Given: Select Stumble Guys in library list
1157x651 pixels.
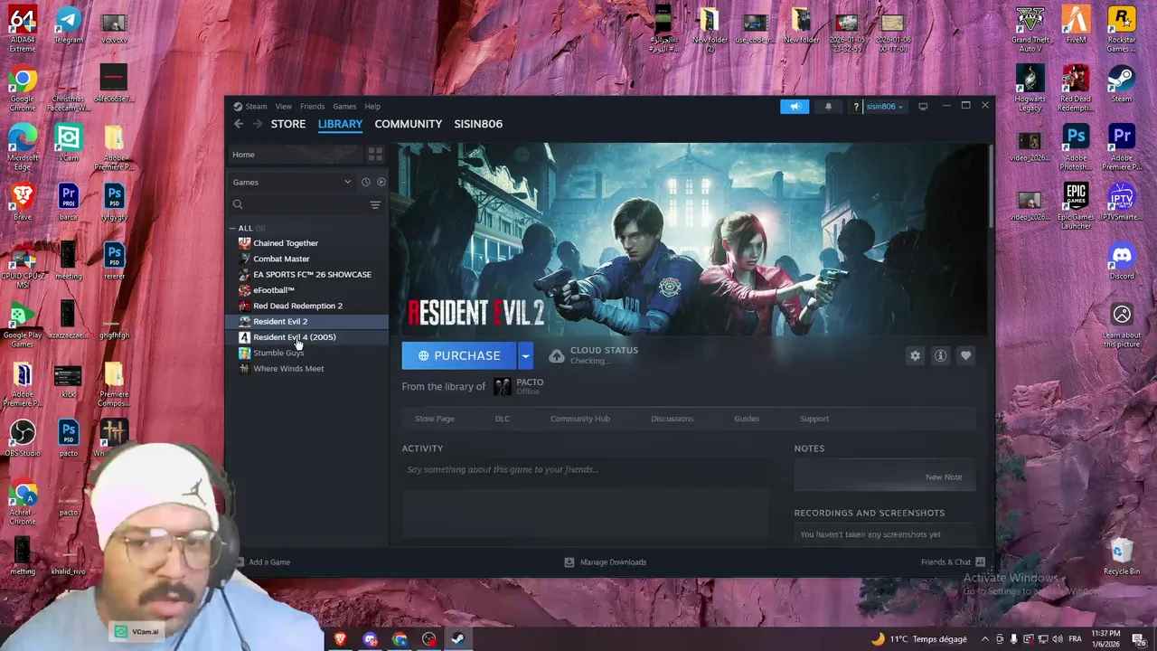Looking at the screenshot, I should pos(307,353).
